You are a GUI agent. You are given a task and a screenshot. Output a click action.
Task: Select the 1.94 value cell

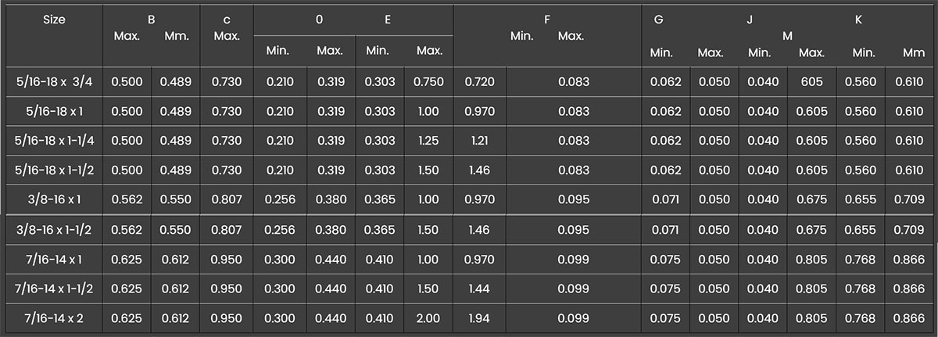[479, 318]
